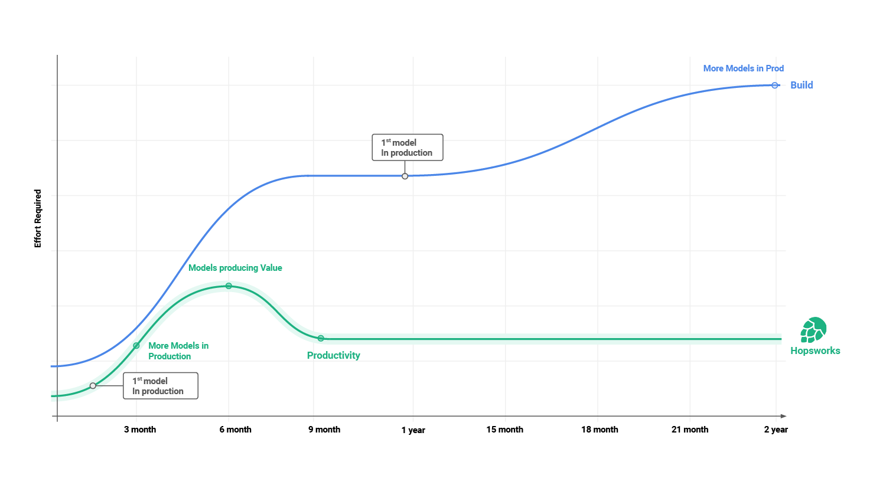The width and height of the screenshot is (886, 498).
Task: Click the 3 month axis label
Action: [140, 430]
